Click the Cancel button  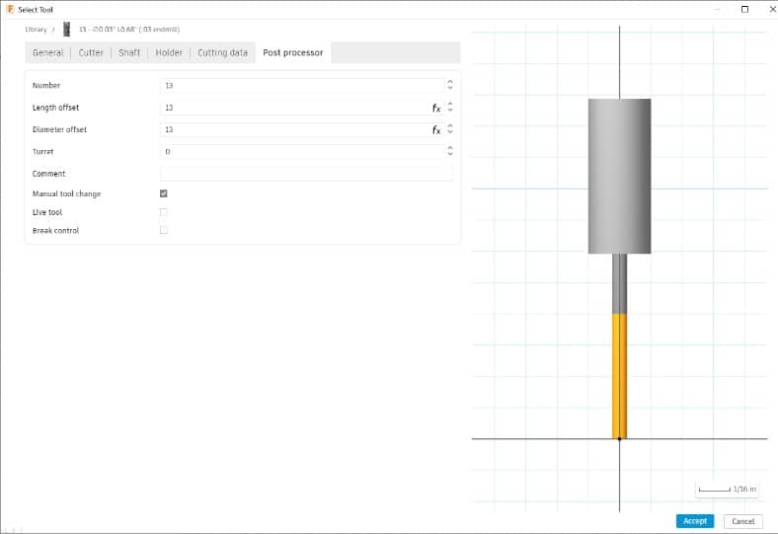pos(742,521)
